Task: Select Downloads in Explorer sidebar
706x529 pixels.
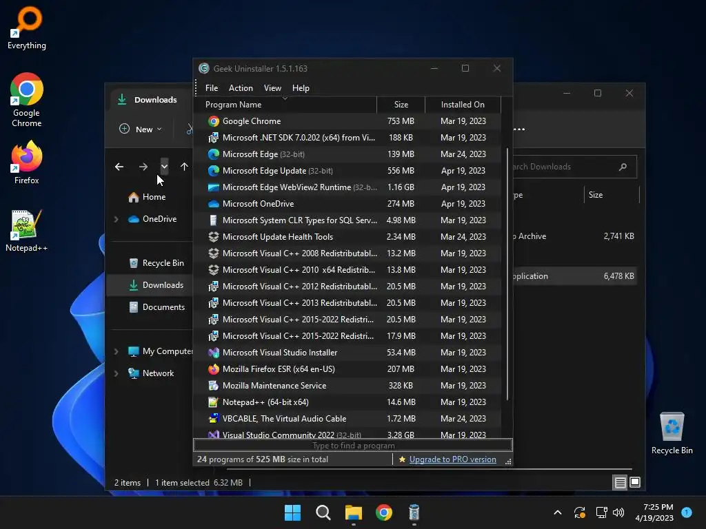Action: click(x=150, y=285)
